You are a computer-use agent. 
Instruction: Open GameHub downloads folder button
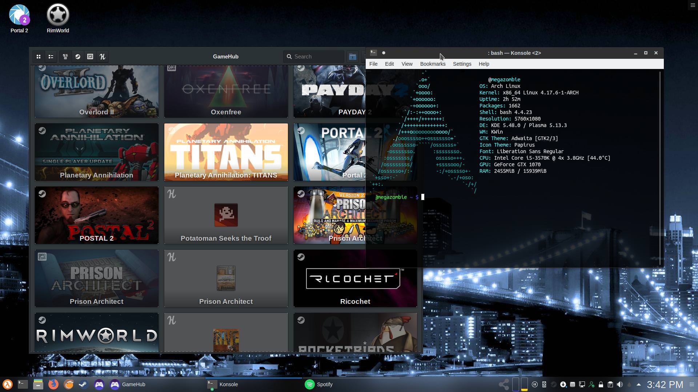pyautogui.click(x=352, y=57)
